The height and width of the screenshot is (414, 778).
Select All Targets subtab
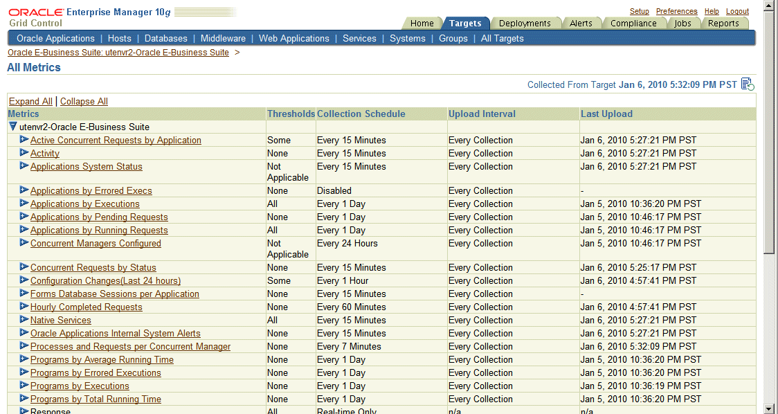click(x=502, y=38)
